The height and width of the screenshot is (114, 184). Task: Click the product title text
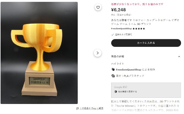(x=145, y=22)
